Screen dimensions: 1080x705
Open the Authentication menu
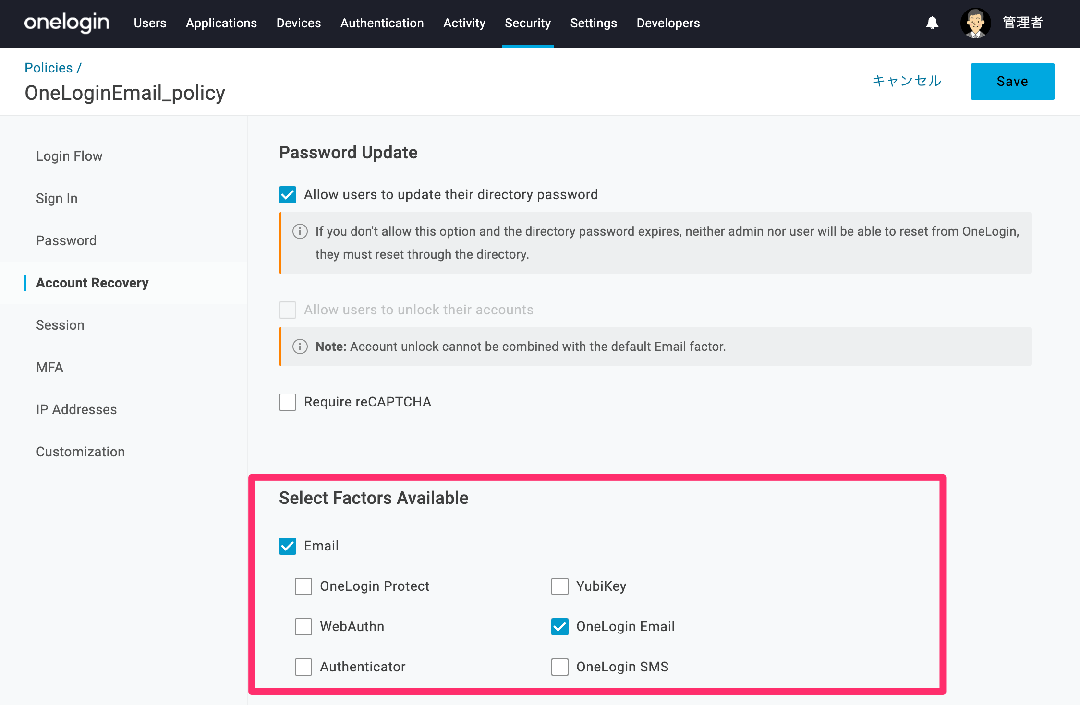[x=382, y=23]
